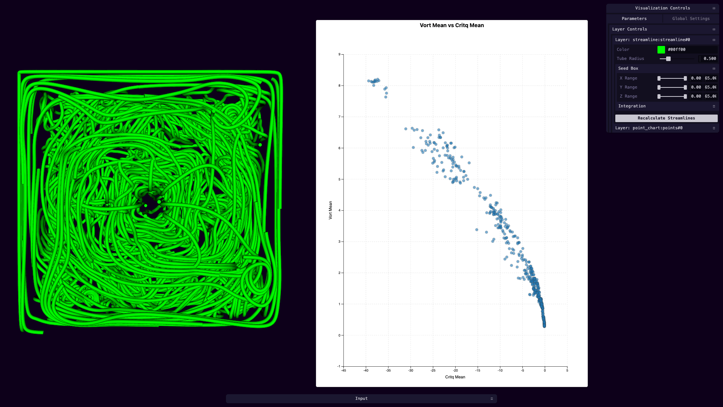Viewport: 723px width, 407px height.
Task: Click the Y Range right slider handle
Action: (x=685, y=87)
